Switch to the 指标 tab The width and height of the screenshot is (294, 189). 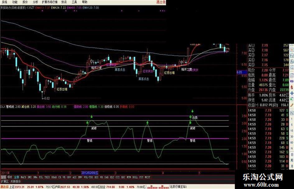tap(3, 177)
